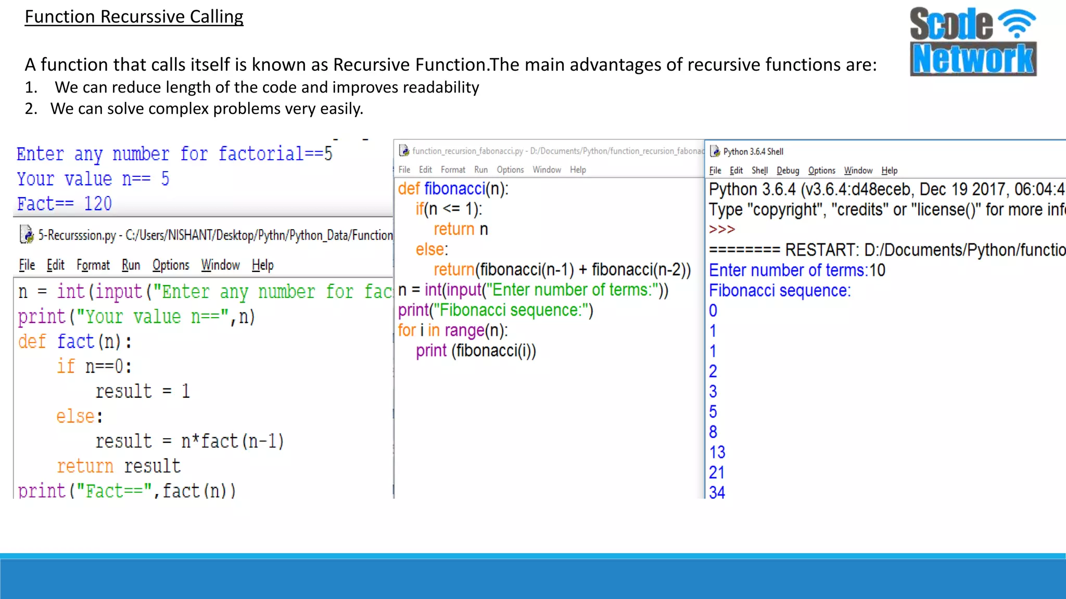1066x599 pixels.
Task: Click 'print("Fibonacci sequence:")' code line
Action: pos(496,310)
